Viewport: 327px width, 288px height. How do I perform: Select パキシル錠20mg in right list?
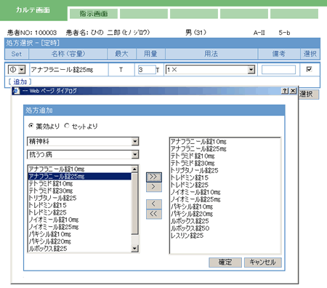pos(225,214)
